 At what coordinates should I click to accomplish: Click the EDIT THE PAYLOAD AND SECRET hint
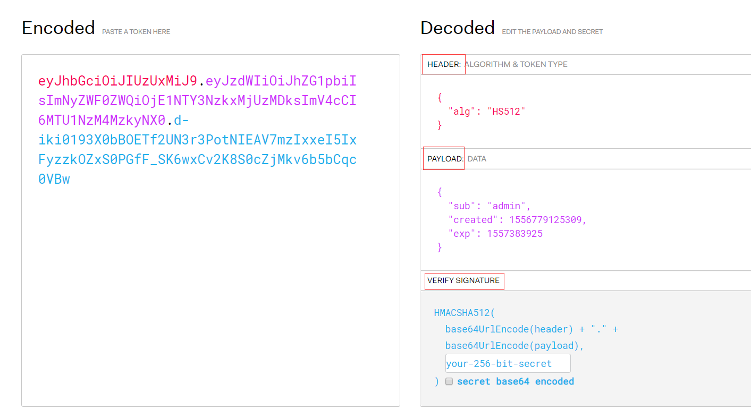(552, 32)
